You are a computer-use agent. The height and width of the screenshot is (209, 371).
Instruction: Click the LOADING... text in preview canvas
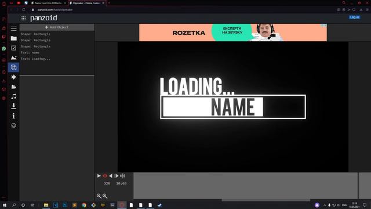tap(197, 86)
